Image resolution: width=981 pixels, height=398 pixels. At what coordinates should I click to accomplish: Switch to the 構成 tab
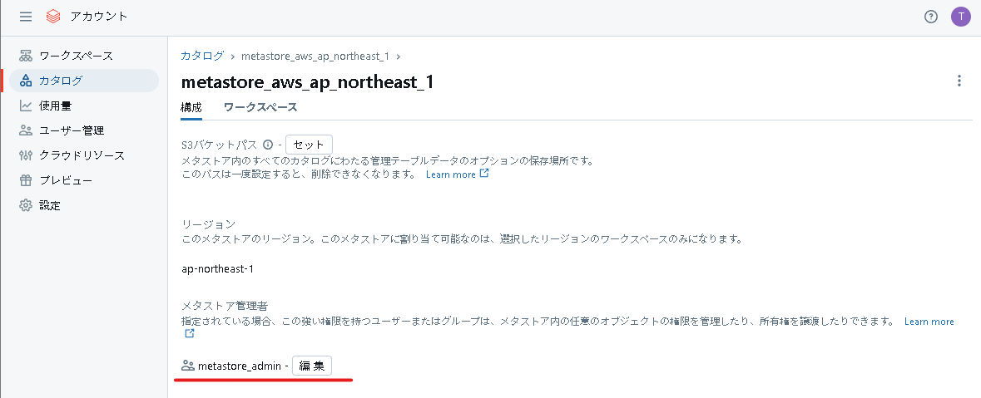pyautogui.click(x=191, y=107)
